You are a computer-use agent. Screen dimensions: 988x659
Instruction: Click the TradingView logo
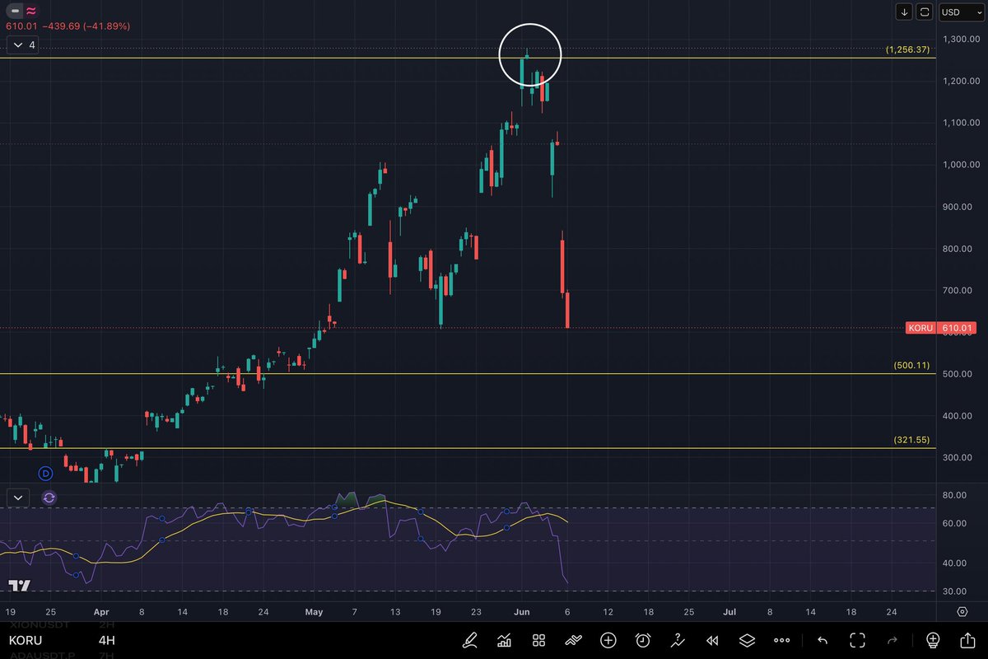(20, 586)
